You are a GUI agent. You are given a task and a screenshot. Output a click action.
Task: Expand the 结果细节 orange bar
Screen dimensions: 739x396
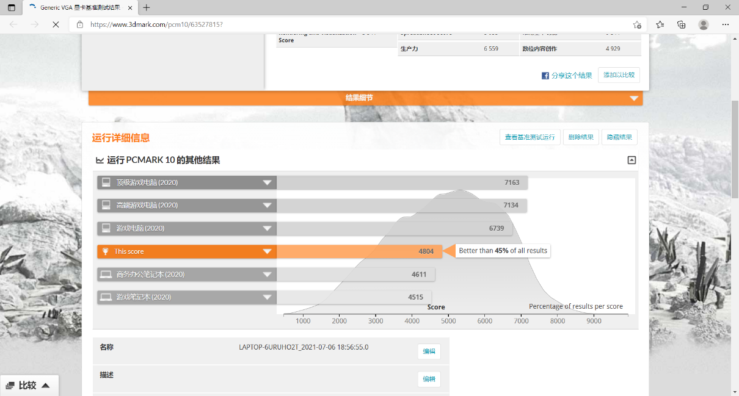pyautogui.click(x=633, y=98)
